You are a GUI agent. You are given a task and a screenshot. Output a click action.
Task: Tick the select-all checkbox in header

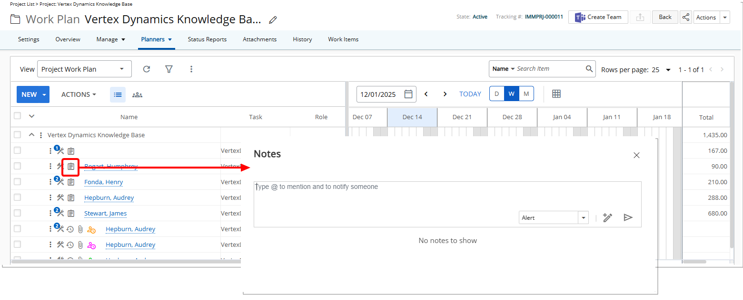(x=18, y=115)
